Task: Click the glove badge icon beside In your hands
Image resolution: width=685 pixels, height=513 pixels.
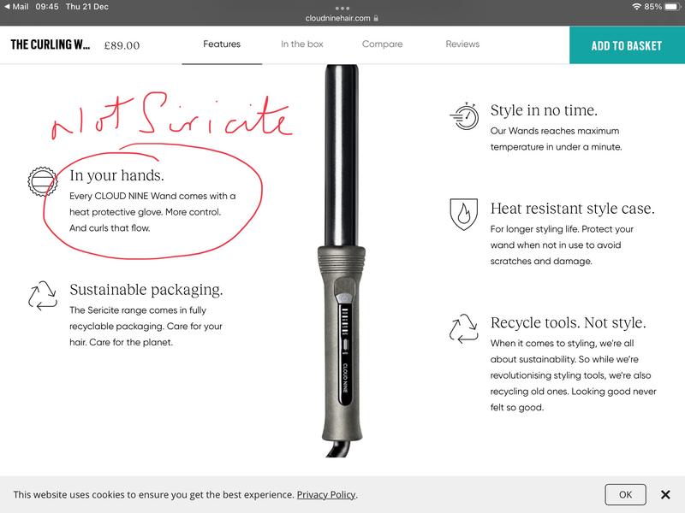Action: (42, 180)
